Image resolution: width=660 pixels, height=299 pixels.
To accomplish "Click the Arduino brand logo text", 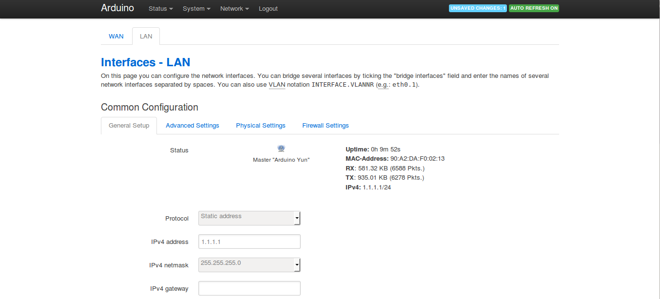I will tap(117, 8).
